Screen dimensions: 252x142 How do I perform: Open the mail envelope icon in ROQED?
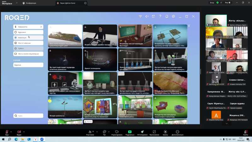pyautogui.click(x=153, y=16)
